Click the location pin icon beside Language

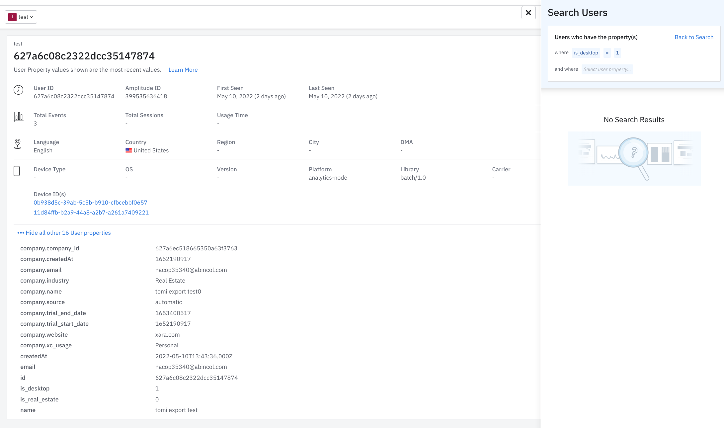[x=18, y=144]
